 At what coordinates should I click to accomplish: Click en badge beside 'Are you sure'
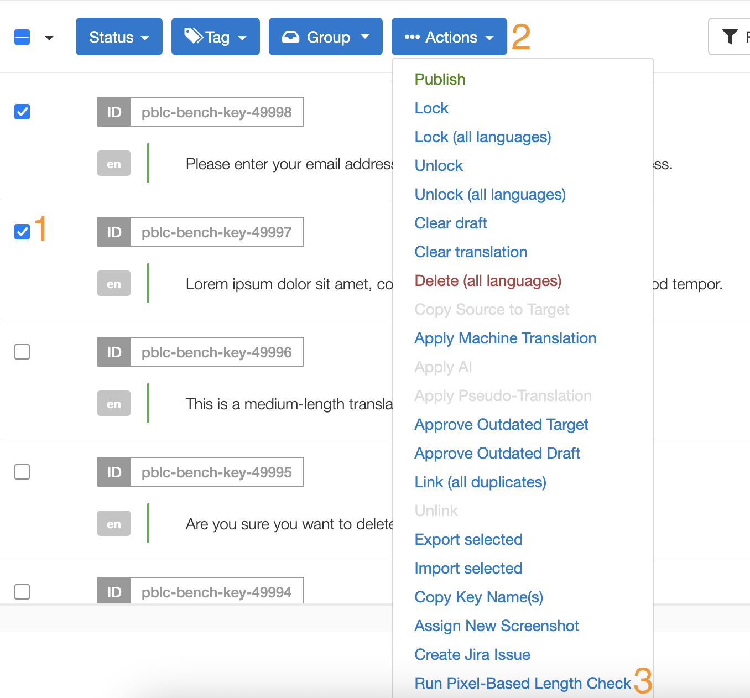[114, 523]
